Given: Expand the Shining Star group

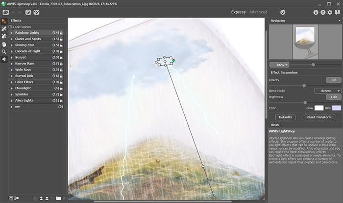Looking at the screenshot, I should (x=12, y=45).
